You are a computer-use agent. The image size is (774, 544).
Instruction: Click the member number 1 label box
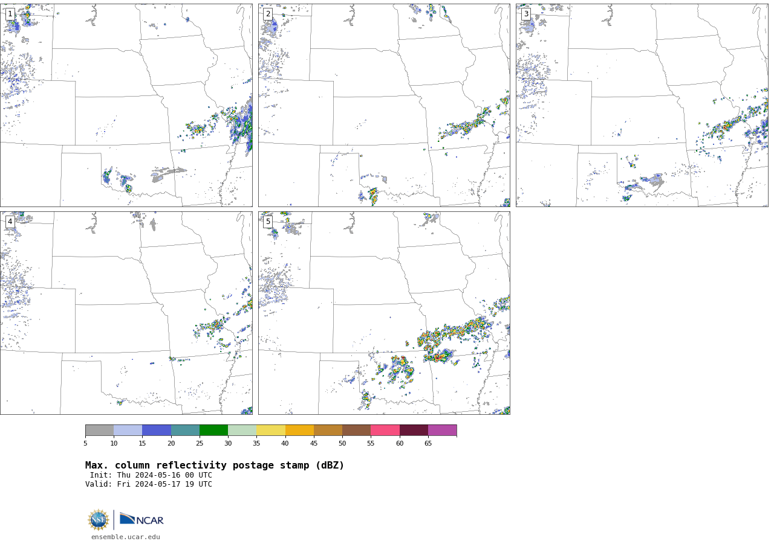[x=10, y=14]
